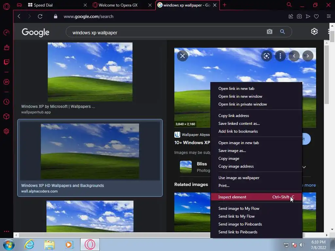Expand the Bliss info section chevron
Viewport: 335px width, 251px height.
[x=304, y=167]
